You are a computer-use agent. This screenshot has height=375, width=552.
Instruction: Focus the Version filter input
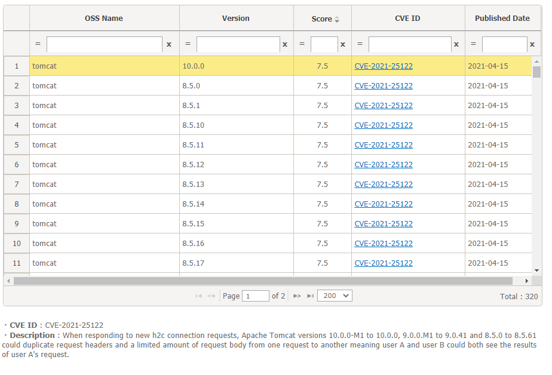[238, 44]
